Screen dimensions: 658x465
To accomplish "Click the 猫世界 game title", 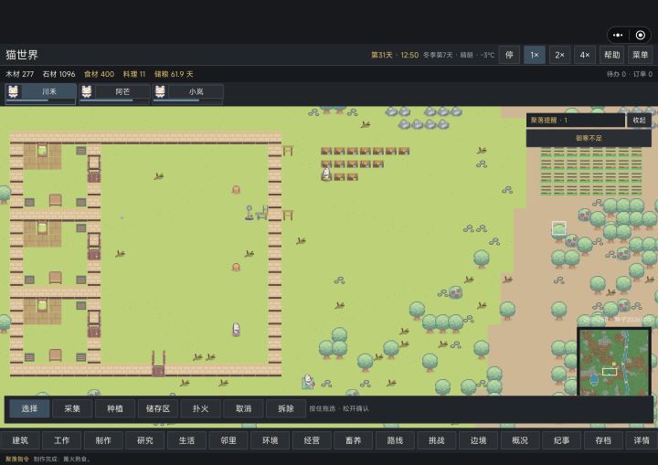I will click(x=22, y=55).
